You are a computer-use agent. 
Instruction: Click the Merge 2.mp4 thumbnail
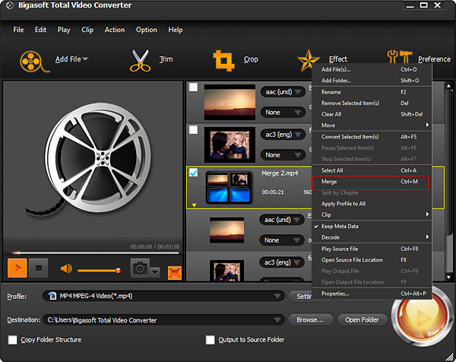[x=229, y=187]
